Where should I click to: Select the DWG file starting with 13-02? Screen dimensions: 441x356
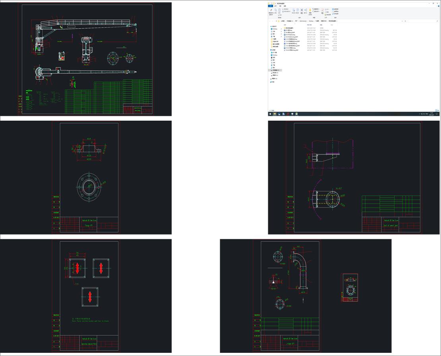291,44
